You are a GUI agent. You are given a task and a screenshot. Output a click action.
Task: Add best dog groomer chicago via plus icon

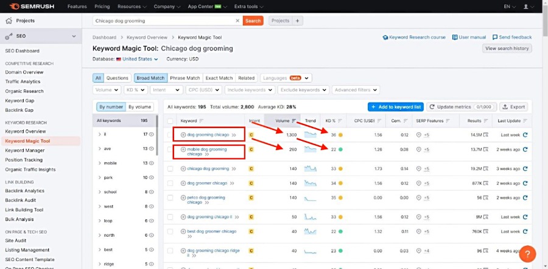point(183,231)
